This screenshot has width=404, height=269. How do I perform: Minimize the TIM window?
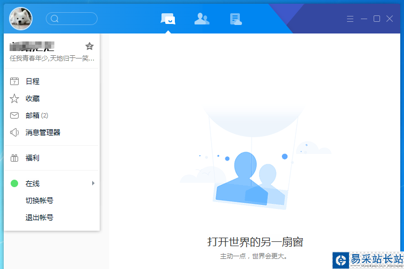click(364, 19)
